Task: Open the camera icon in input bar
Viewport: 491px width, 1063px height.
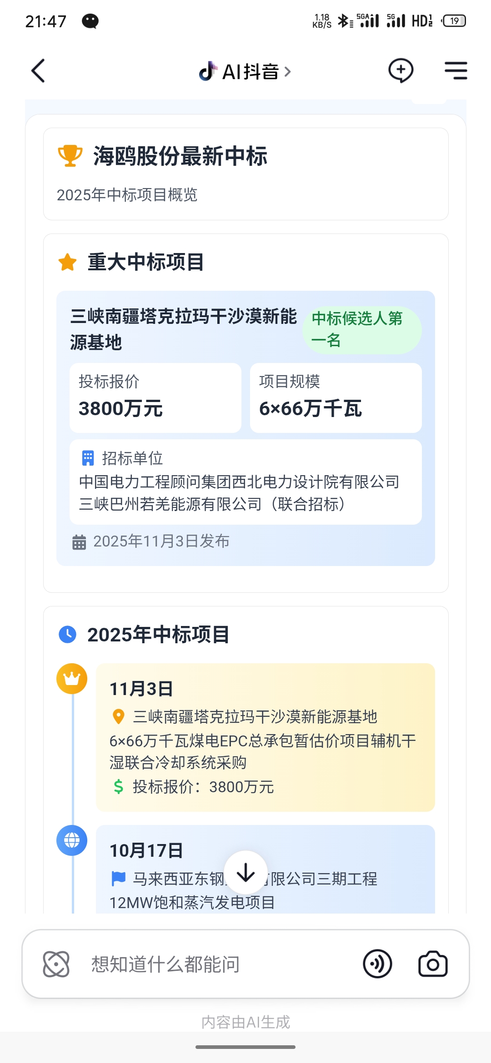Action: coord(432,964)
